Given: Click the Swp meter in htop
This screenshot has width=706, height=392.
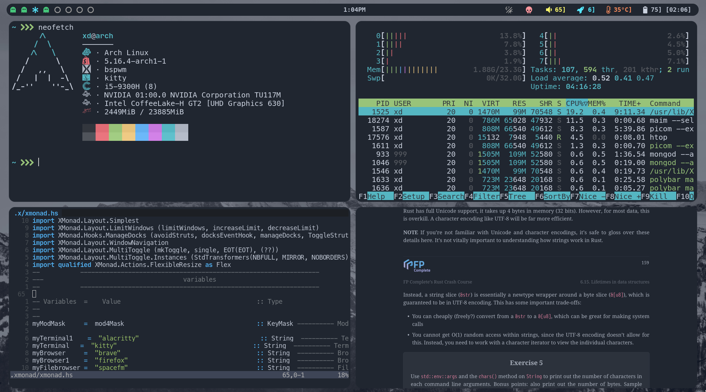Looking at the screenshot, I should pos(446,78).
